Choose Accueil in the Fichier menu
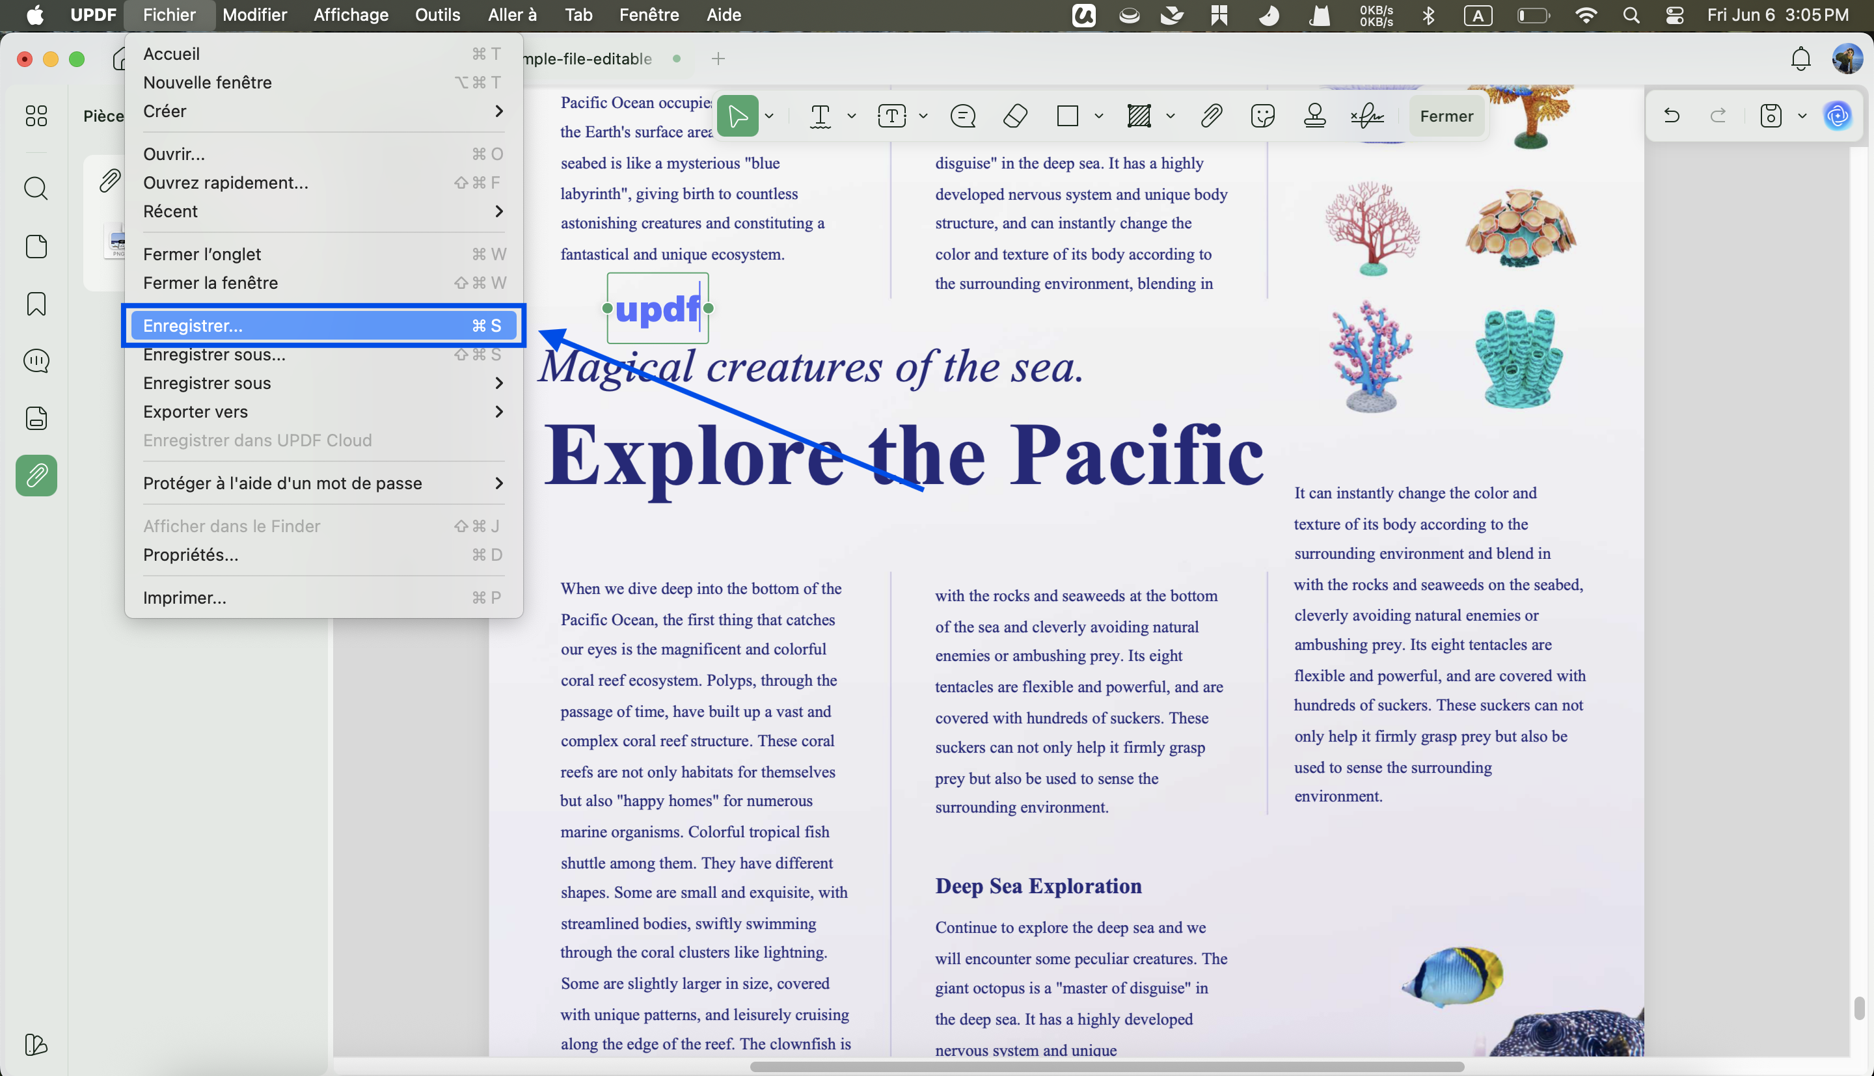 (x=323, y=54)
